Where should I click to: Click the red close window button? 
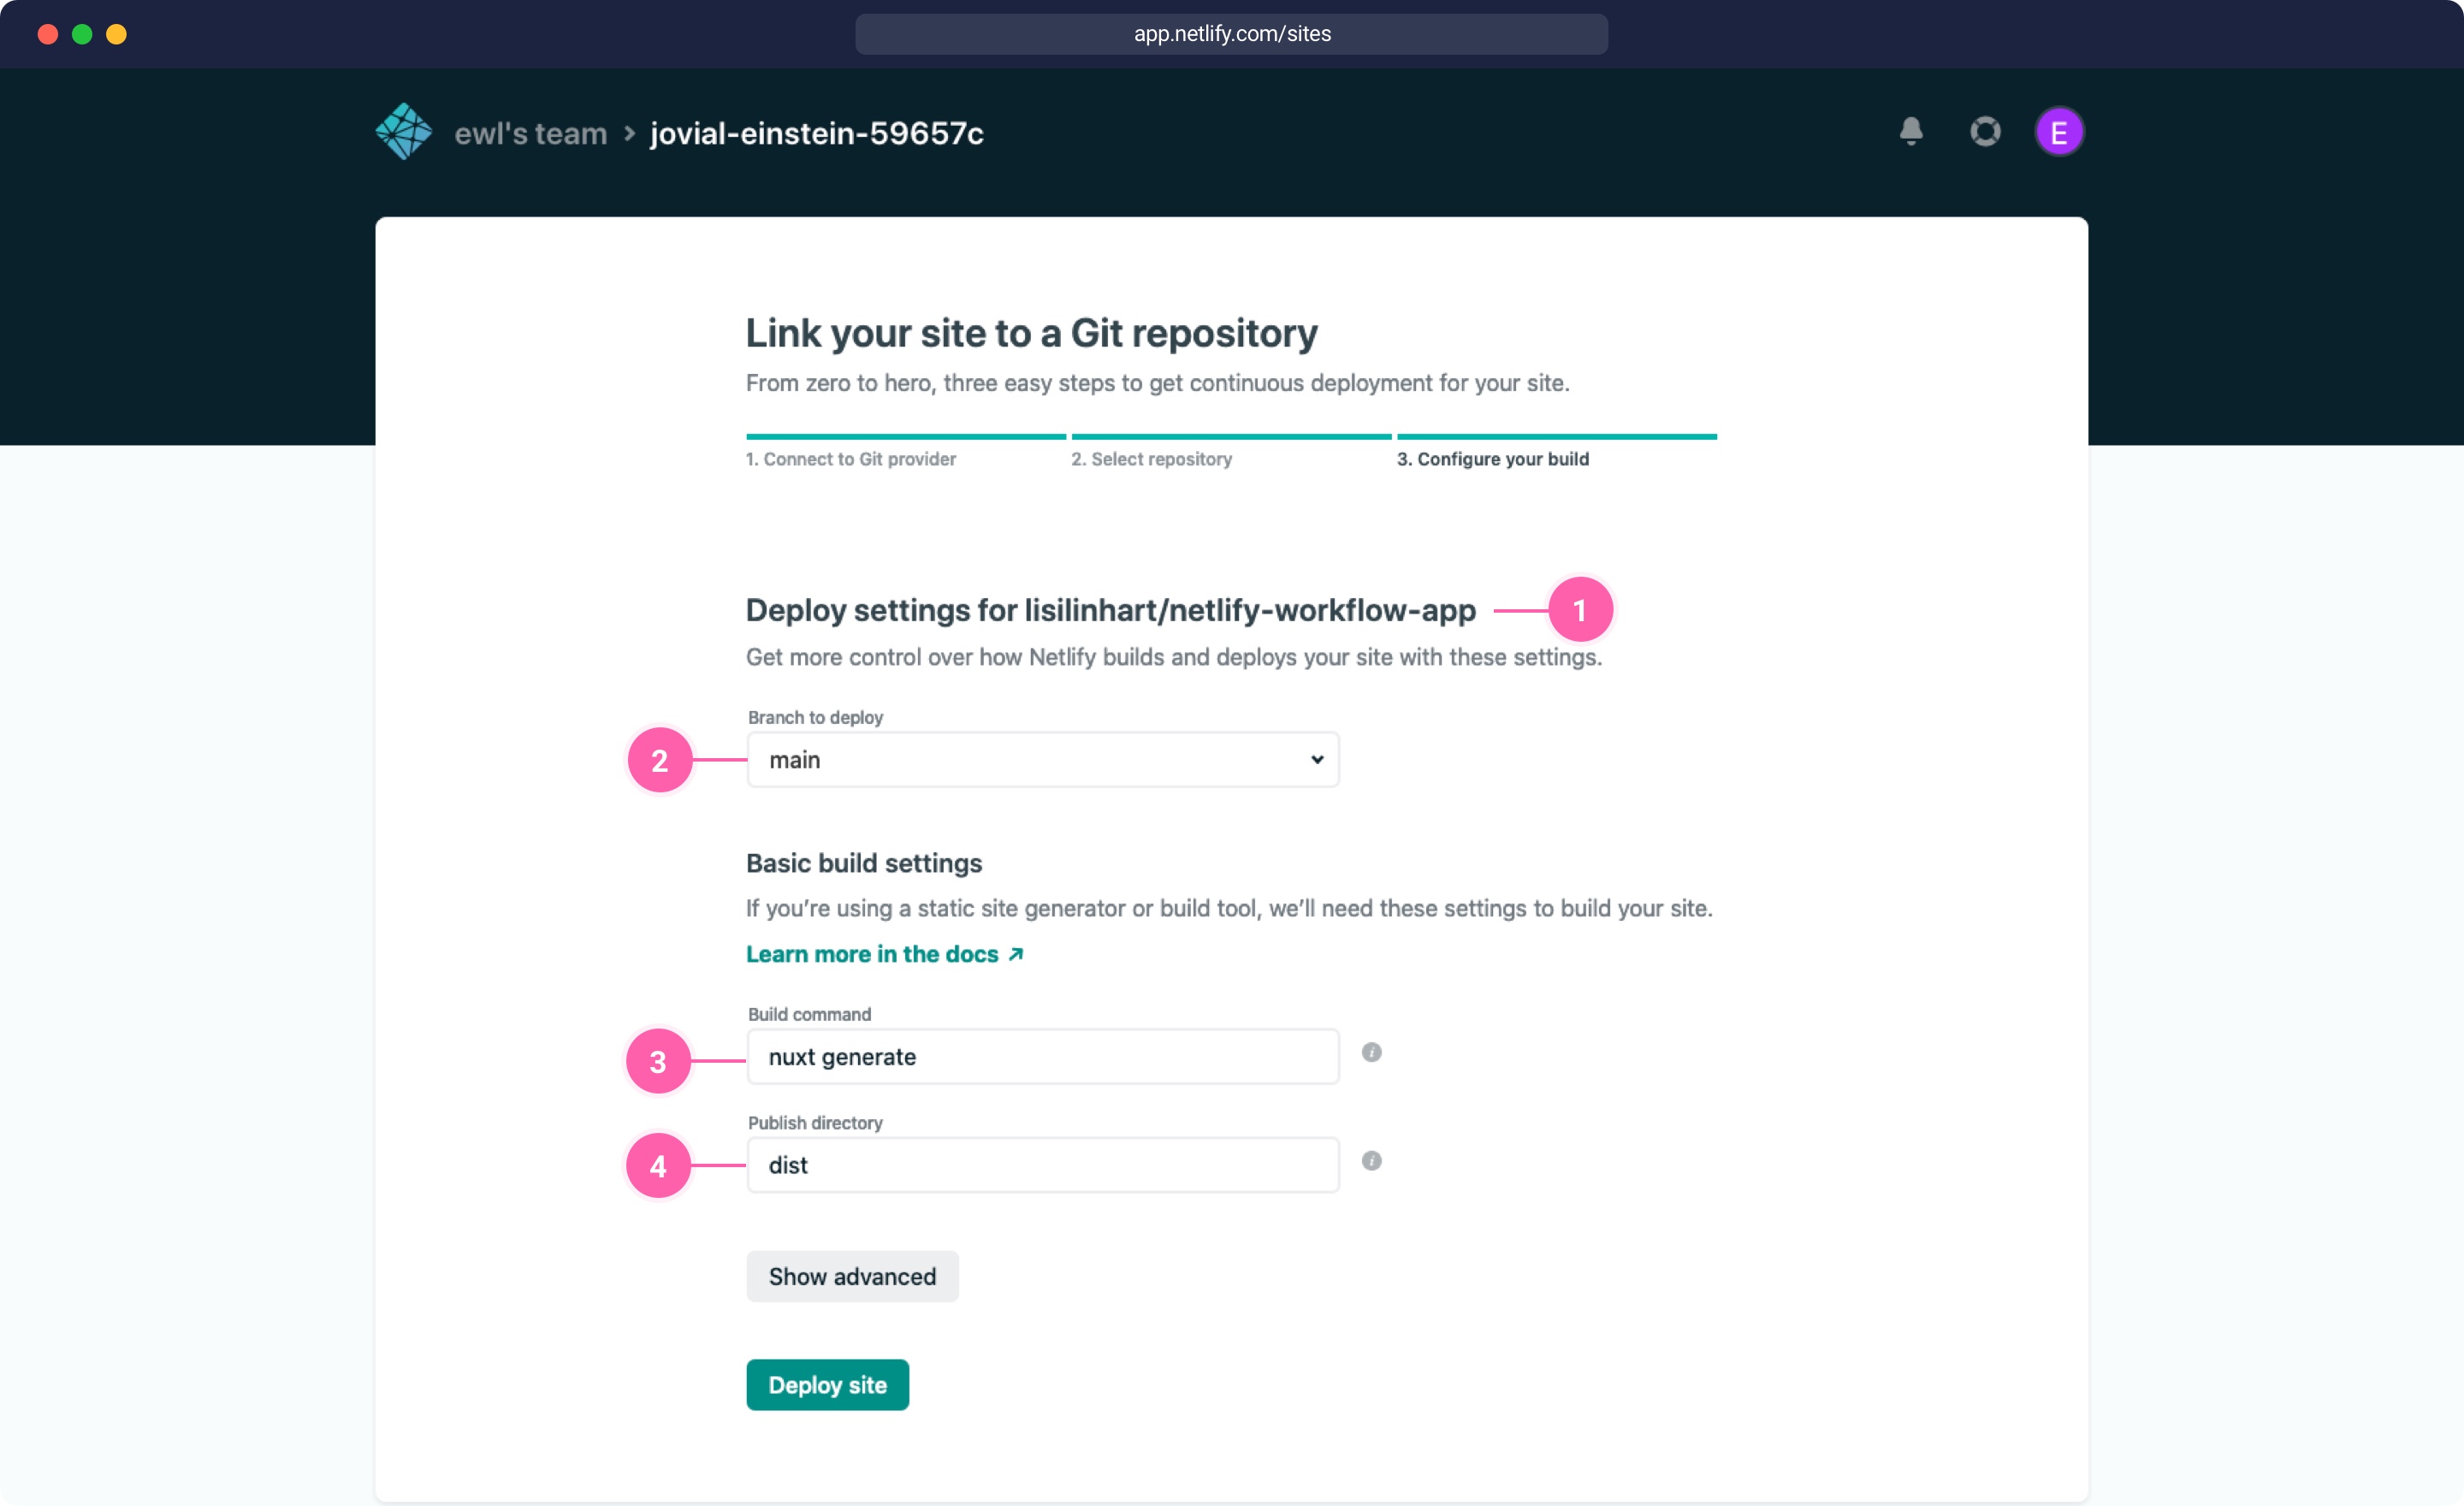pos(47,34)
